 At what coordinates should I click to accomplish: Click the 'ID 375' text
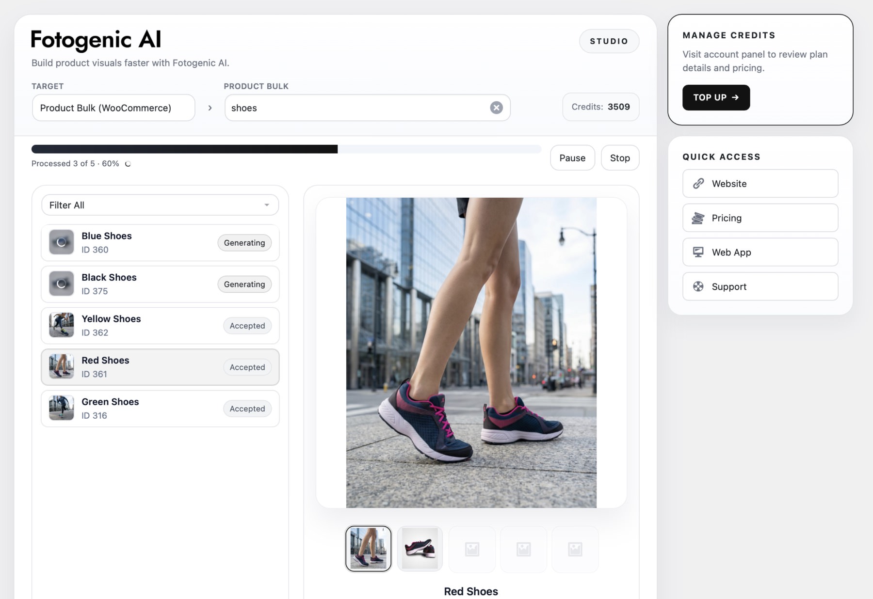tap(95, 291)
